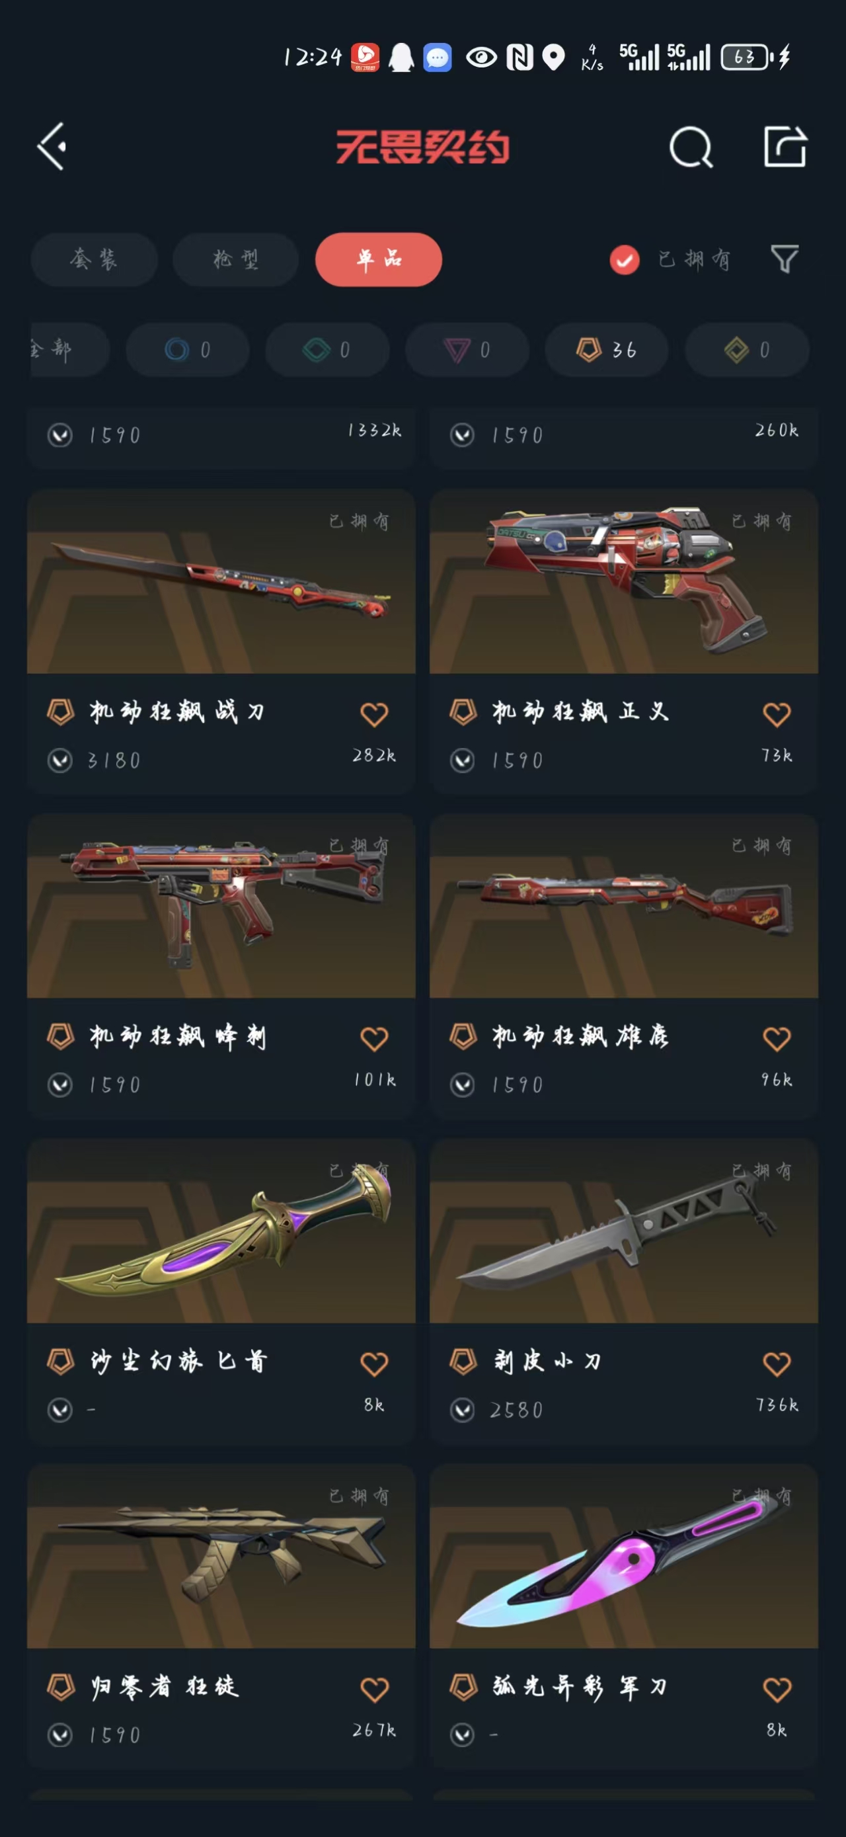
Task: Tap the share icon in the header
Action: [785, 147]
